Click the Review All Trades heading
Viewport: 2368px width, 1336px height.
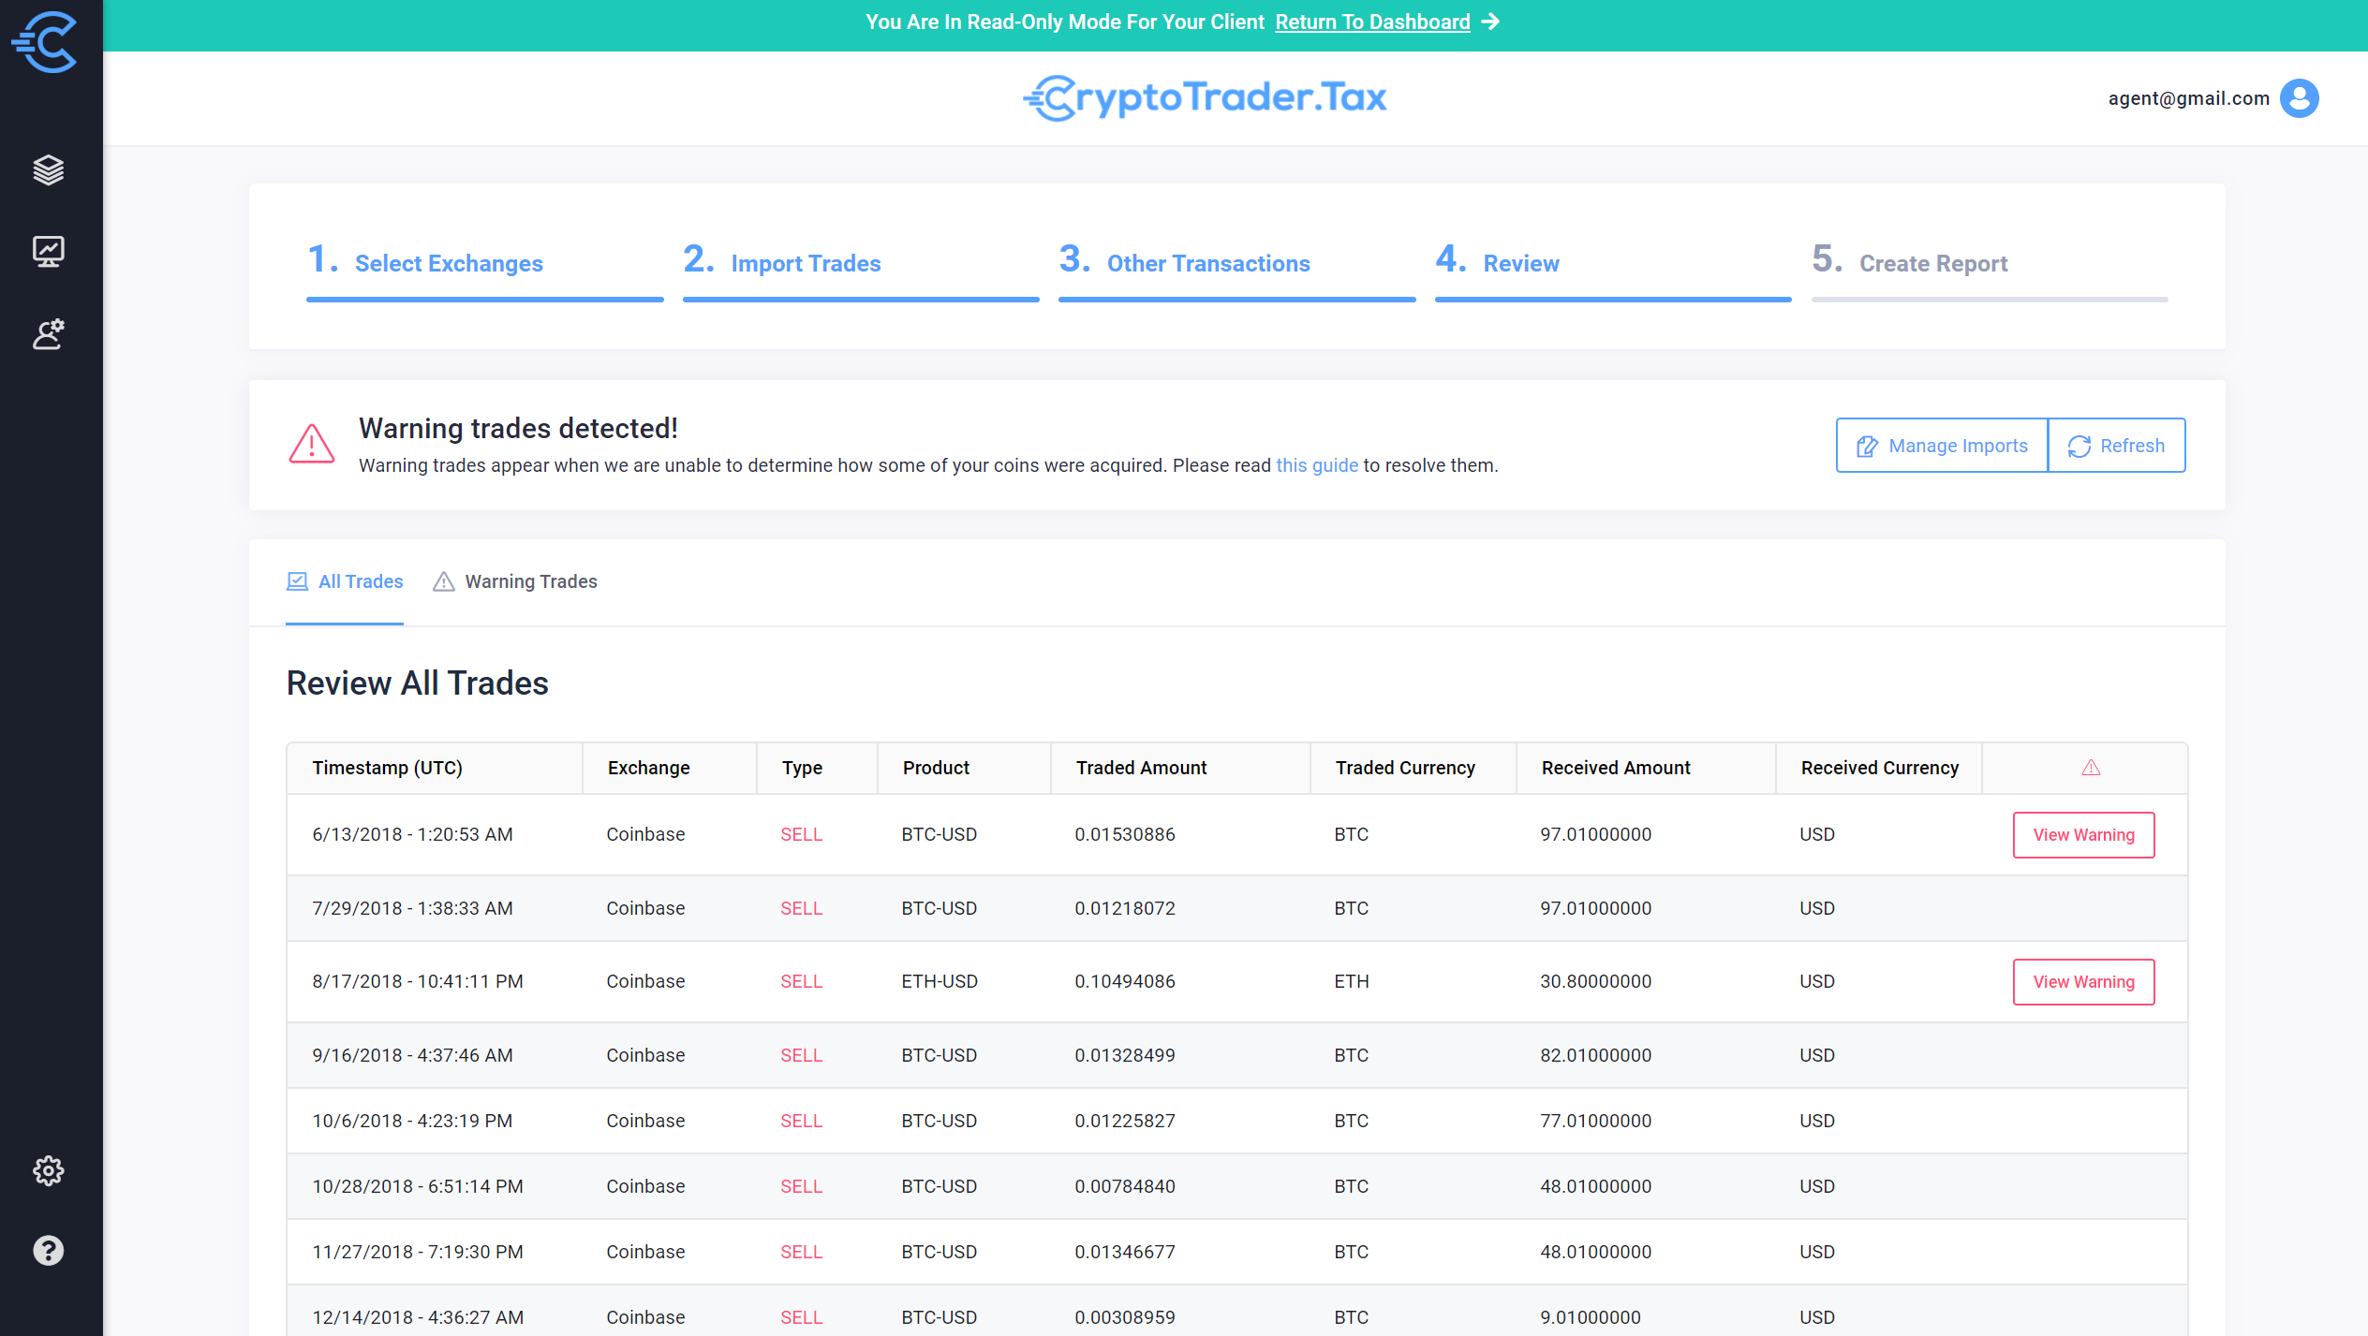[418, 683]
